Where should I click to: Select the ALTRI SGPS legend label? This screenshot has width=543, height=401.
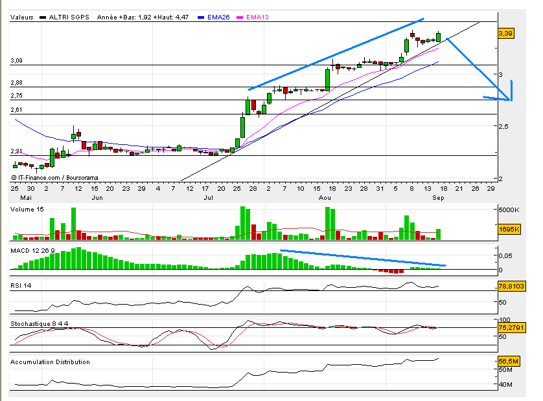click(69, 17)
